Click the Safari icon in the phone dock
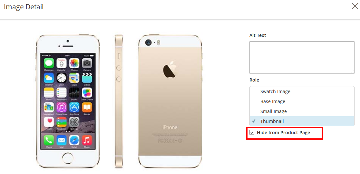Image resolution: width=360 pixels, height=174 pixels. click(x=74, y=140)
